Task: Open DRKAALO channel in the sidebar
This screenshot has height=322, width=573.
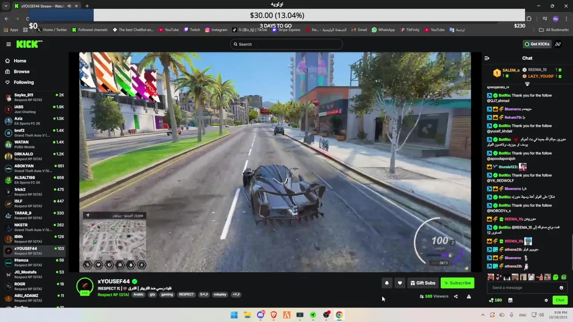Action: pos(34,156)
